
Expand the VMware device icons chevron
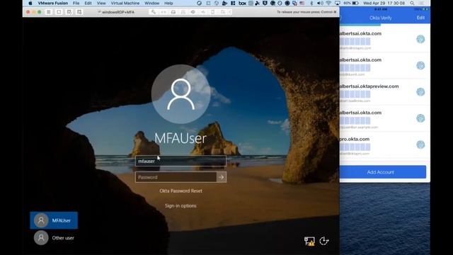[230, 12]
